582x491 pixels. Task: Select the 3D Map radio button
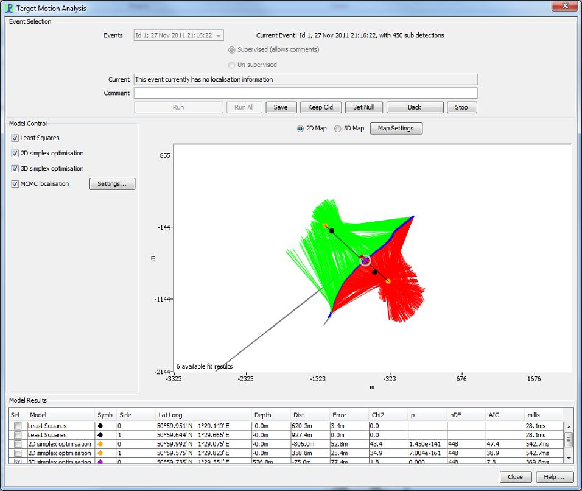[x=338, y=129]
